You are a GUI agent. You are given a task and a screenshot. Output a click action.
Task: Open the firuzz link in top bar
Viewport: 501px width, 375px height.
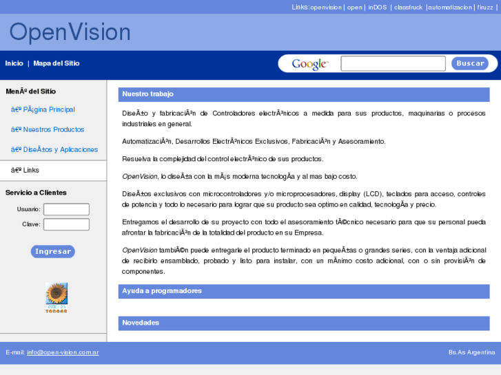(485, 8)
